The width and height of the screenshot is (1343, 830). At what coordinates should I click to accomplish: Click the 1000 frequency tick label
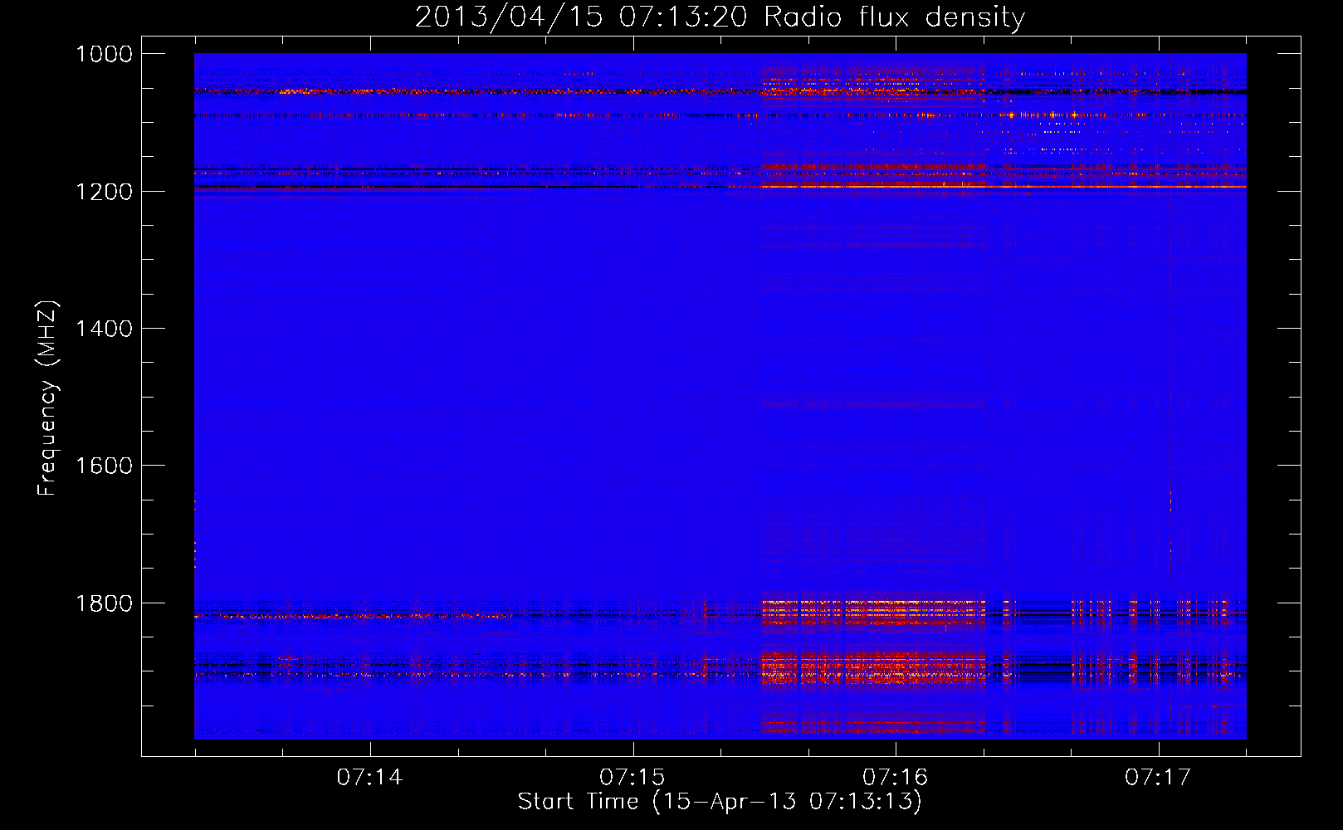(104, 54)
